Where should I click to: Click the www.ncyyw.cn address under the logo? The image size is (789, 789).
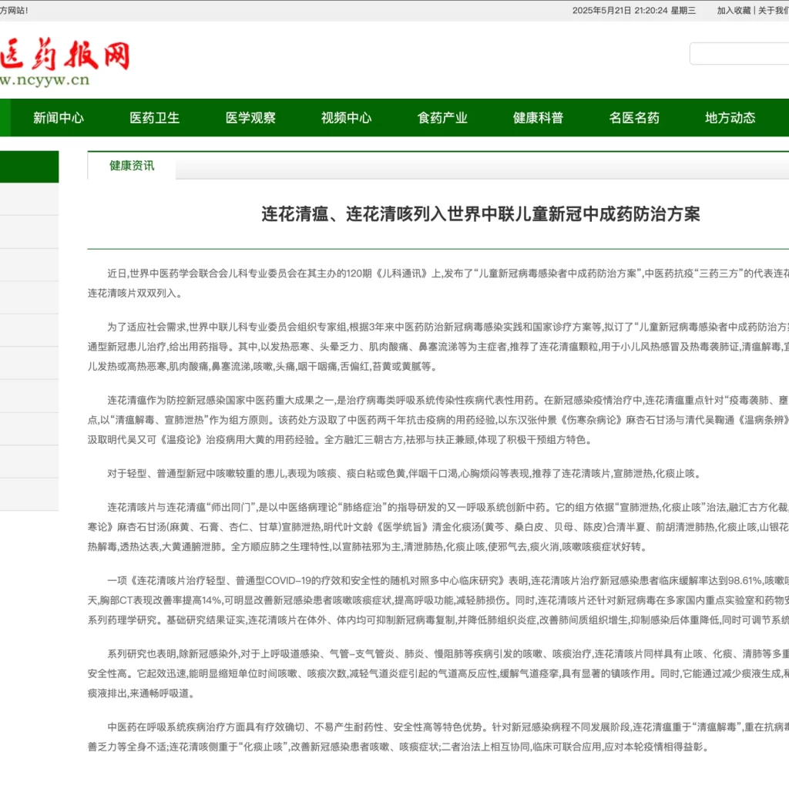(45, 79)
